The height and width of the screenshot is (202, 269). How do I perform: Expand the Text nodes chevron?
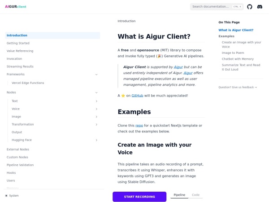click(x=96, y=101)
